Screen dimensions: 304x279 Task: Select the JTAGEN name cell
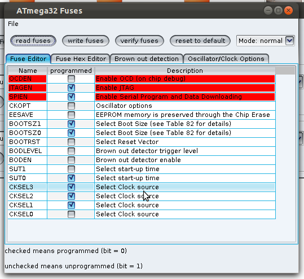click(x=27, y=88)
